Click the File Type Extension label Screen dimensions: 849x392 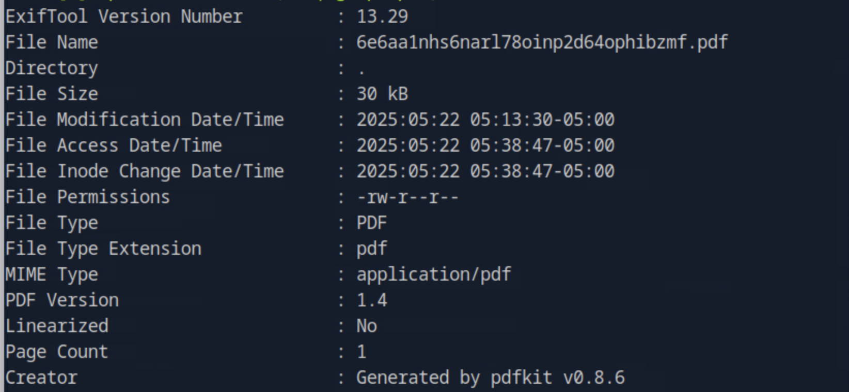tap(103, 249)
